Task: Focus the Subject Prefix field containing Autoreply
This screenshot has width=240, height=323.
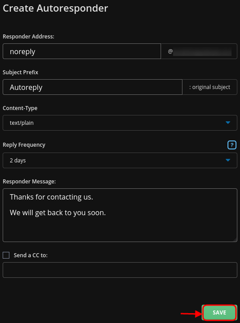Action: (x=92, y=87)
